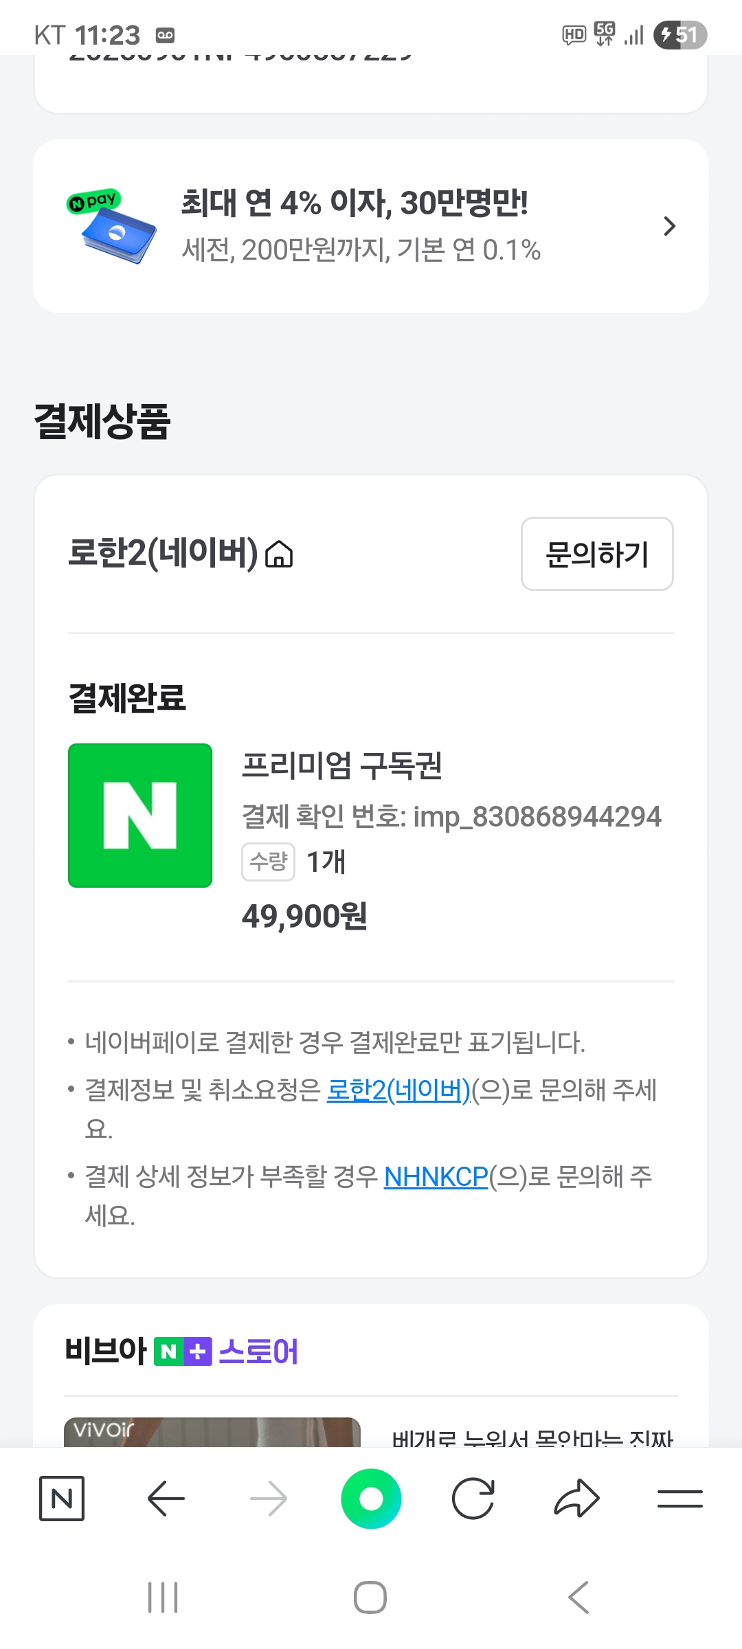
Task: Open the browser hamburger menu
Action: [x=679, y=1498]
